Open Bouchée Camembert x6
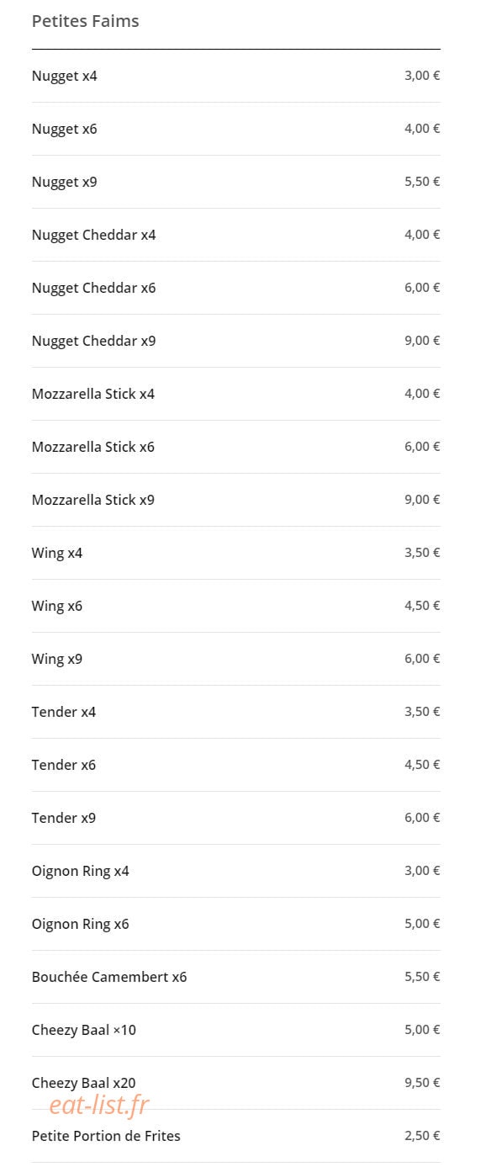This screenshot has height=1167, width=486. (235, 977)
